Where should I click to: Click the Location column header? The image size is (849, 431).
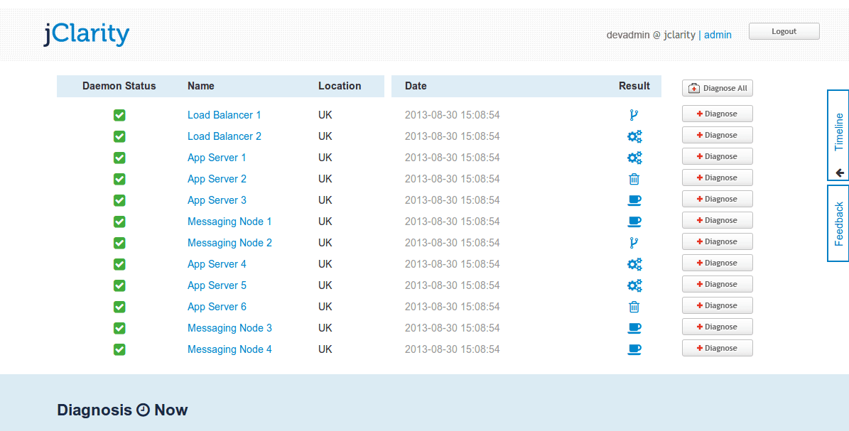coord(340,86)
